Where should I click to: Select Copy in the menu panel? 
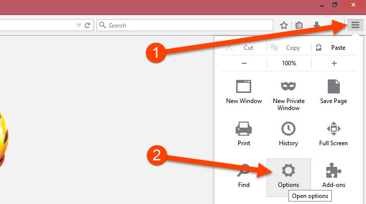coord(289,48)
